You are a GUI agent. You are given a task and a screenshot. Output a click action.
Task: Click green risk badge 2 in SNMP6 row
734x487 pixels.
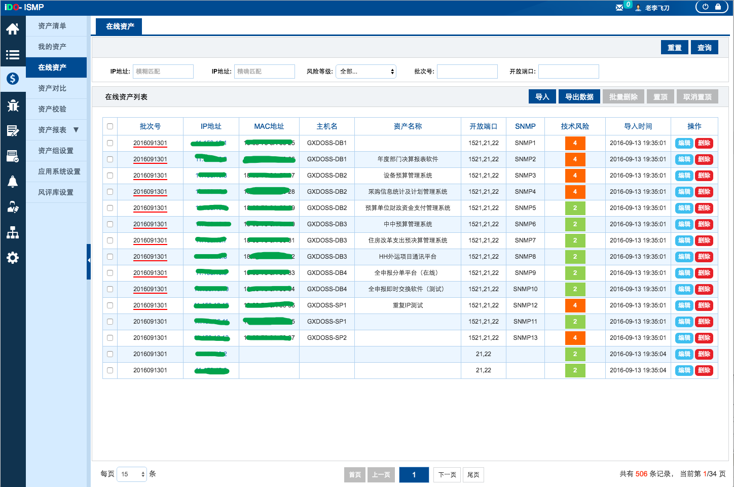point(575,224)
